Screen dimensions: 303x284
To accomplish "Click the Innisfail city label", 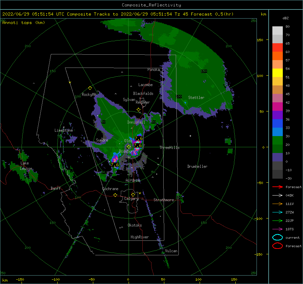I will [x=136, y=122].
